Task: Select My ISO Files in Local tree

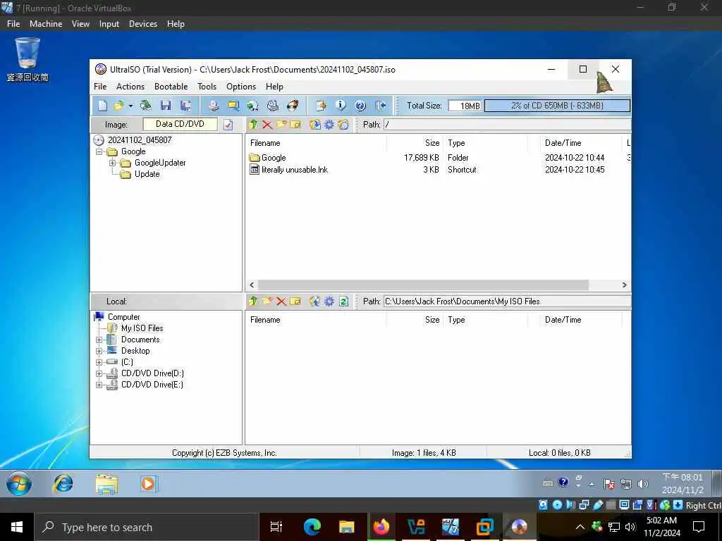Action: pos(142,328)
